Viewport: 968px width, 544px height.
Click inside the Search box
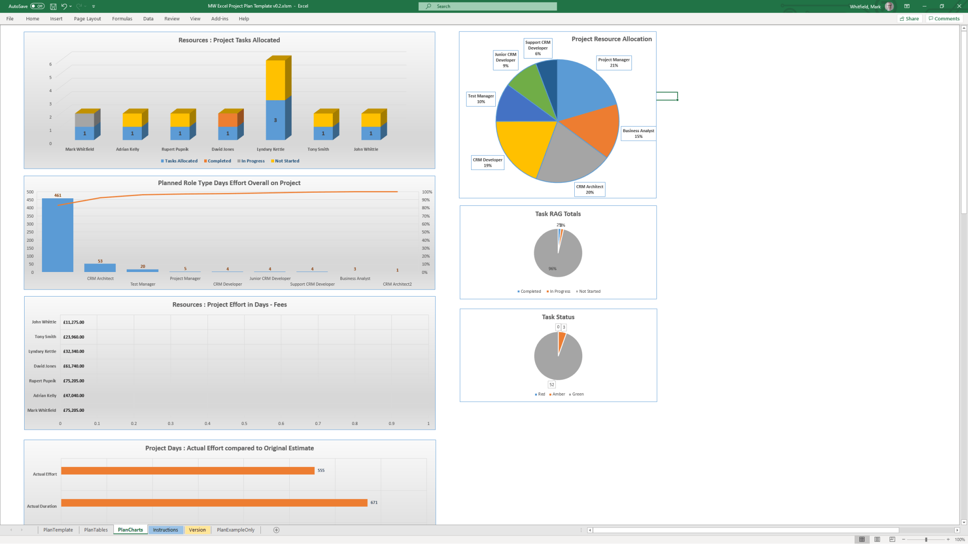487,6
